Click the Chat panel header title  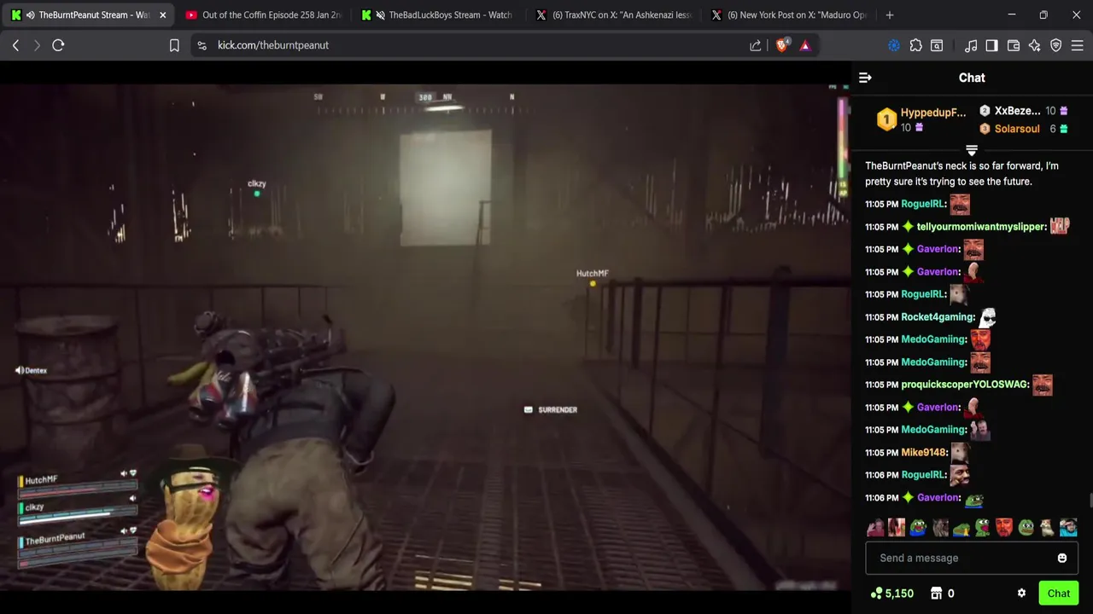pyautogui.click(x=972, y=78)
